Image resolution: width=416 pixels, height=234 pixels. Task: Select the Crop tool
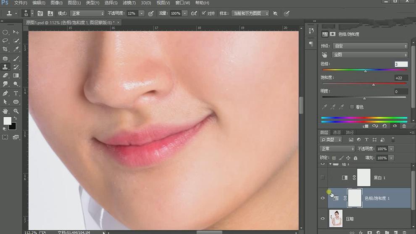(x=5, y=49)
